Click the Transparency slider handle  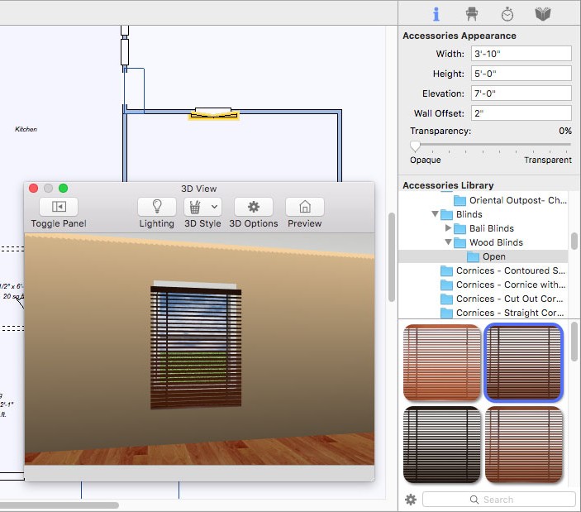[415, 146]
